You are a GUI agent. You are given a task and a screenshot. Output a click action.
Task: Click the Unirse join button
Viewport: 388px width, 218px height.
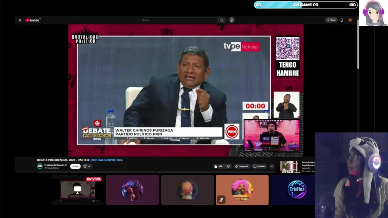[75, 166]
